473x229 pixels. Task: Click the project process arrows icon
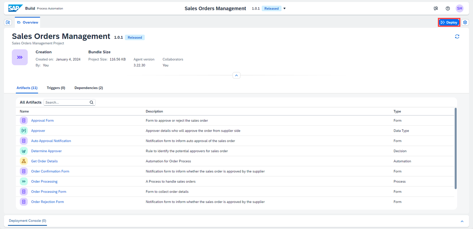click(x=20, y=57)
